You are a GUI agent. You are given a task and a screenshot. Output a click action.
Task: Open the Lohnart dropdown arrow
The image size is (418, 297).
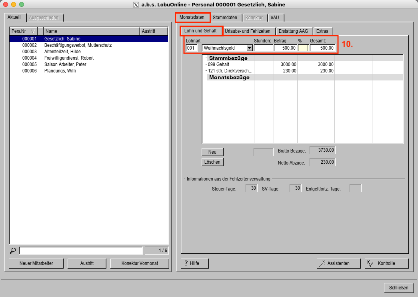250,48
